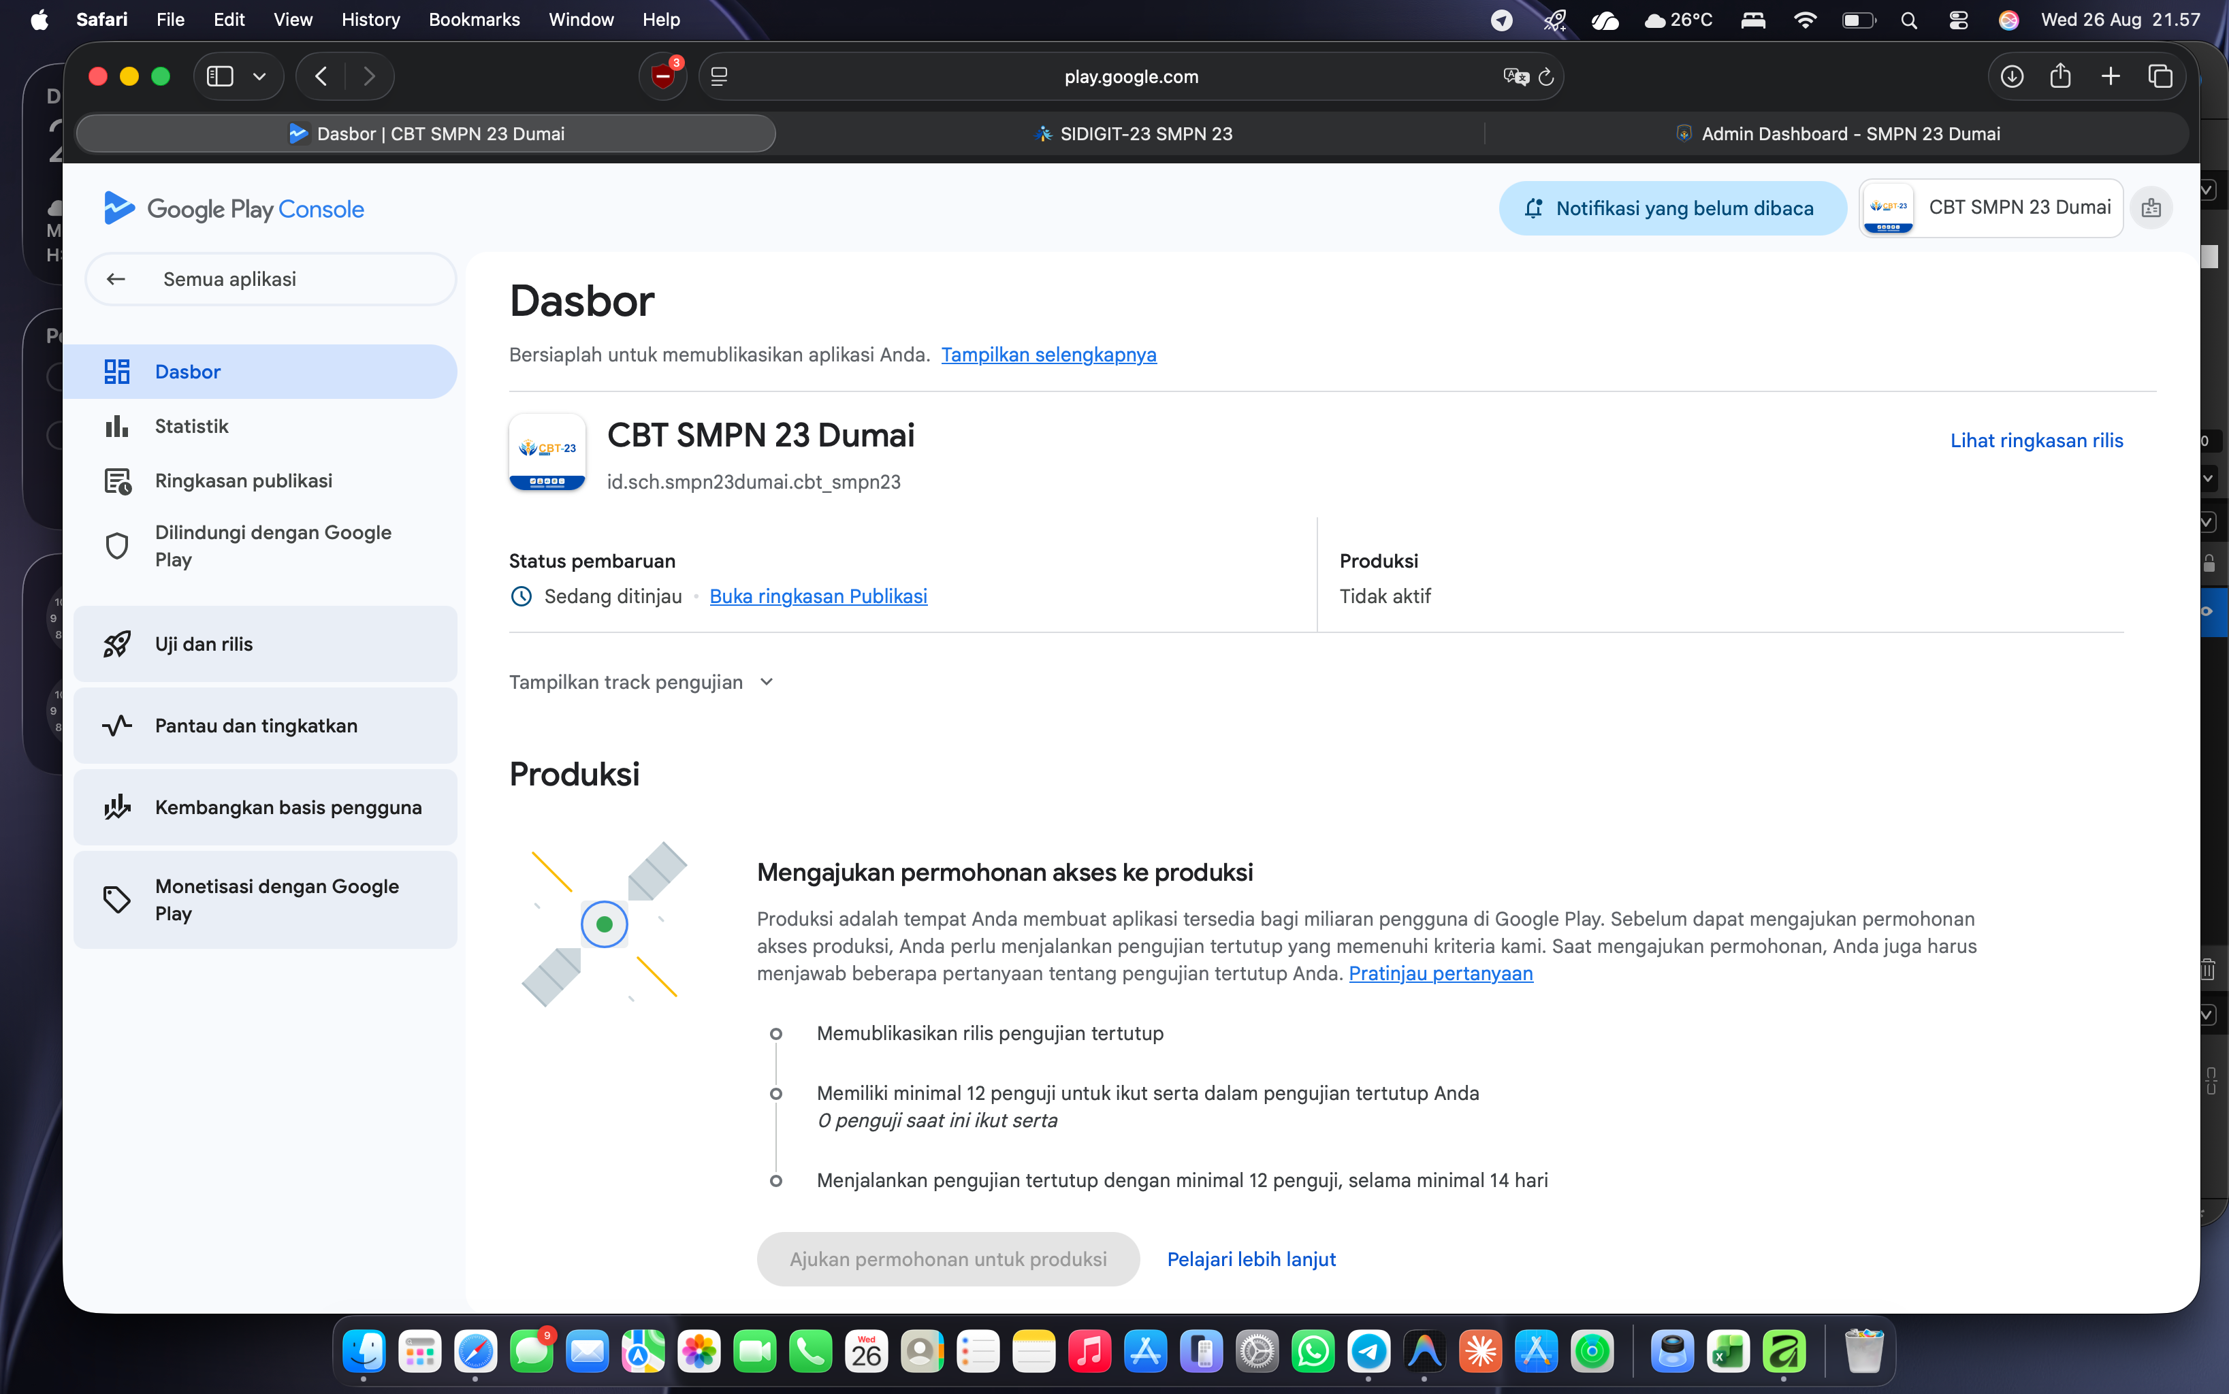The width and height of the screenshot is (2229, 1394).
Task: Click the play.google.com address field
Action: pyautogui.click(x=1131, y=76)
